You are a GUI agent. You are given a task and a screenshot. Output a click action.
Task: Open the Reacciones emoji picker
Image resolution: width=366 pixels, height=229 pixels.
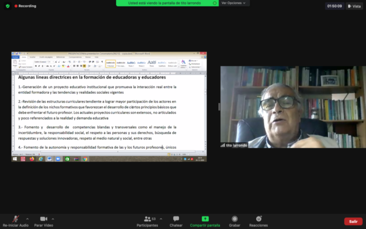click(258, 219)
